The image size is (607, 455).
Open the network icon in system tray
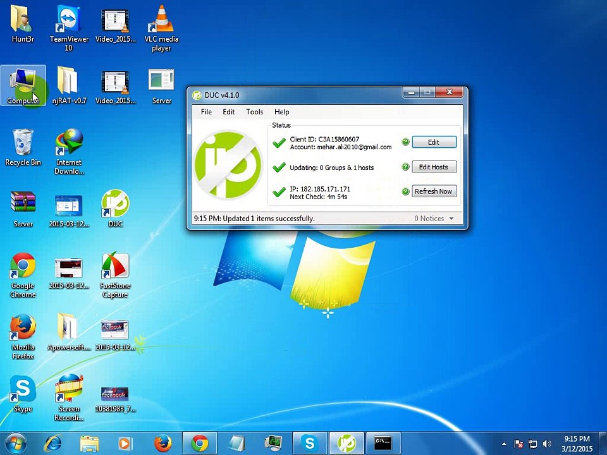click(x=533, y=444)
